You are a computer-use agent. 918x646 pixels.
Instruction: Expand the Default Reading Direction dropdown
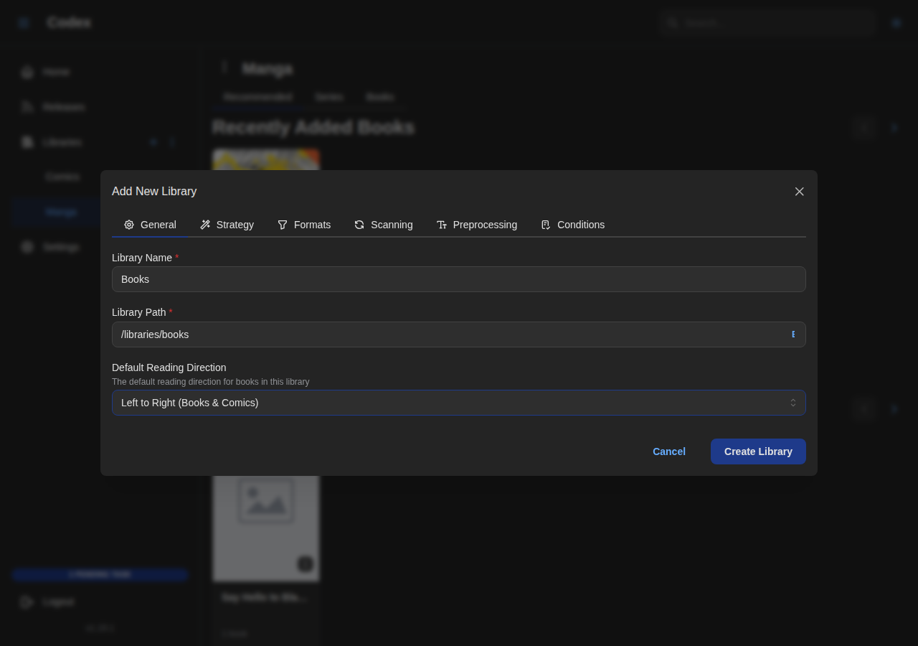[459, 403]
